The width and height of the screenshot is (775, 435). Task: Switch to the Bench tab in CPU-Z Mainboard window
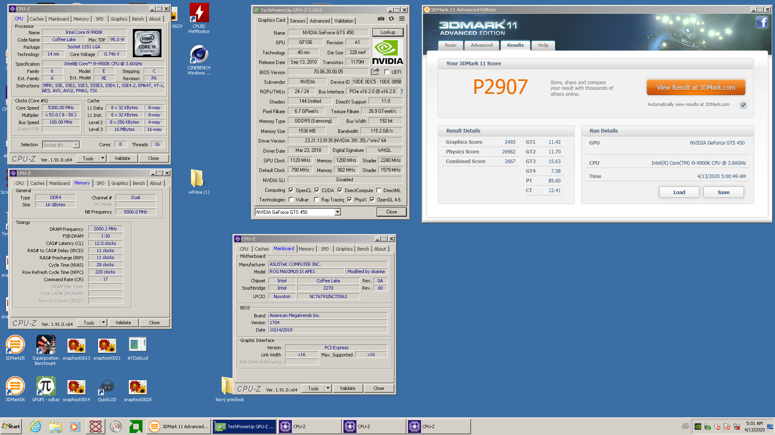click(363, 249)
